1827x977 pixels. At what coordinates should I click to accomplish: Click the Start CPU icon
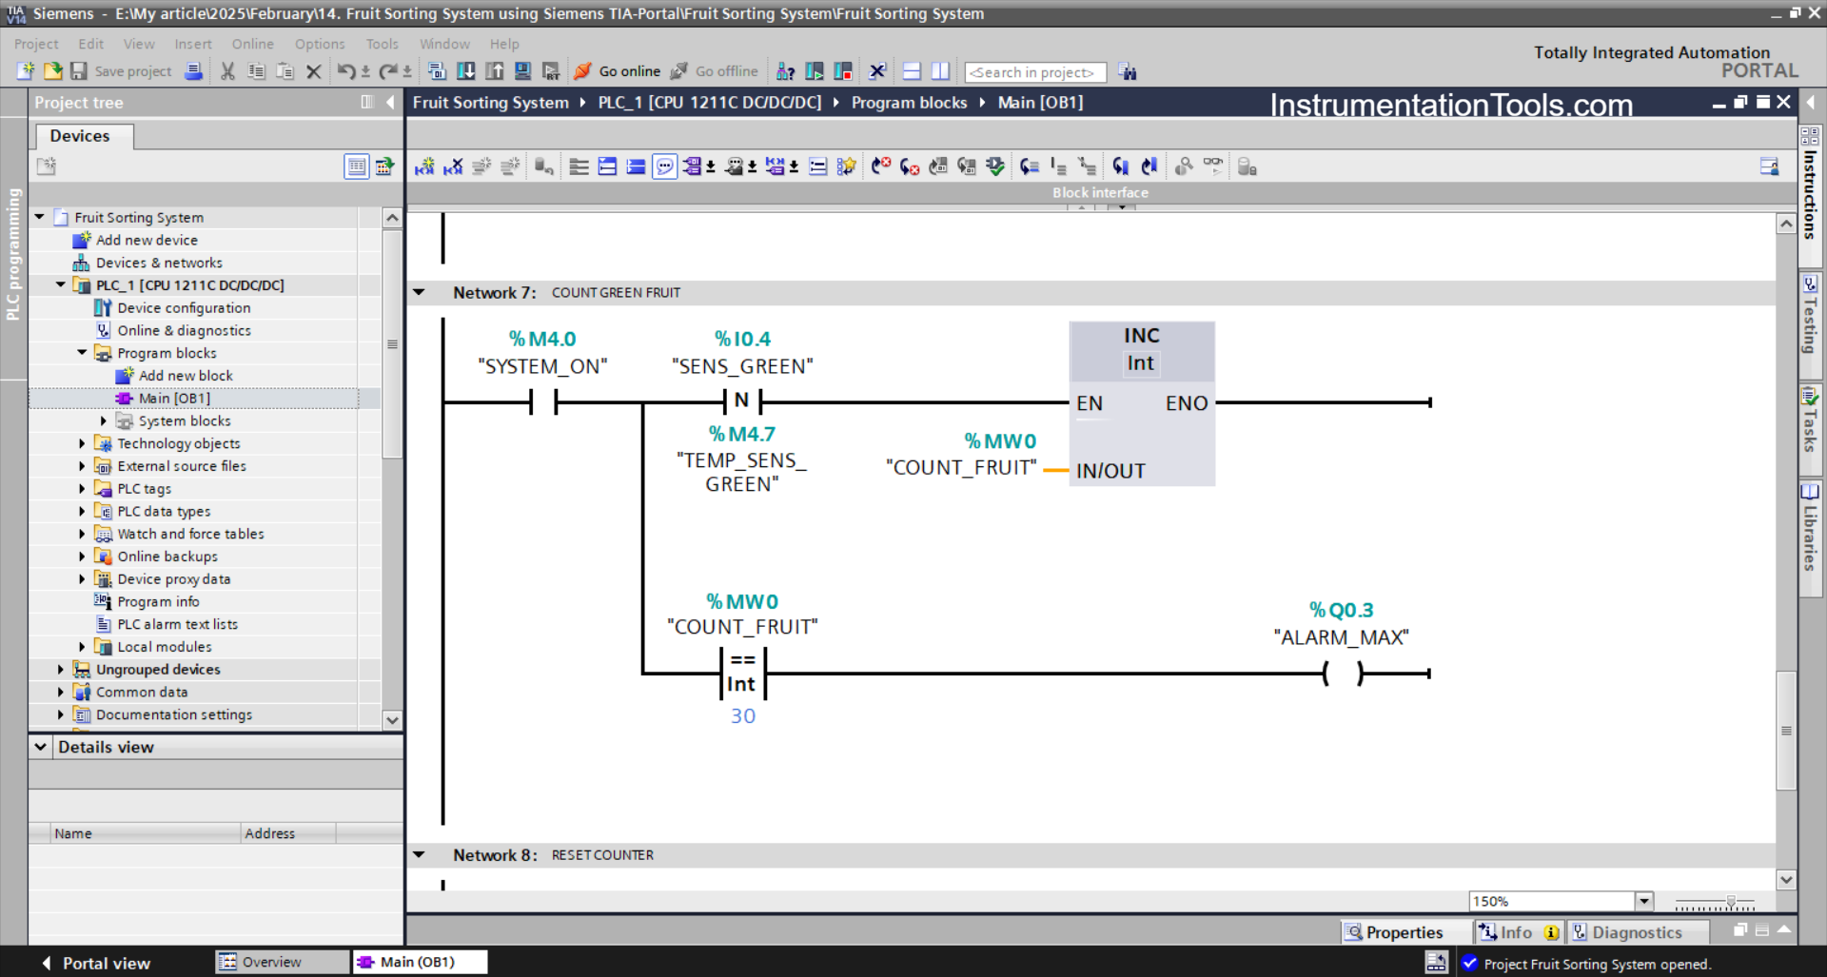(815, 71)
